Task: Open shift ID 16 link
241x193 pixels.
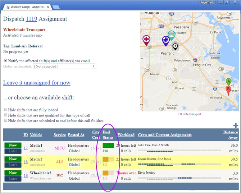Action: tap(26, 176)
